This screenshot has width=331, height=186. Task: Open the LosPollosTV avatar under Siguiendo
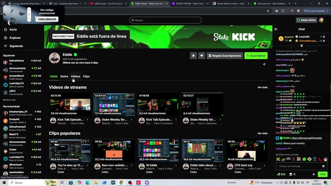(5, 85)
